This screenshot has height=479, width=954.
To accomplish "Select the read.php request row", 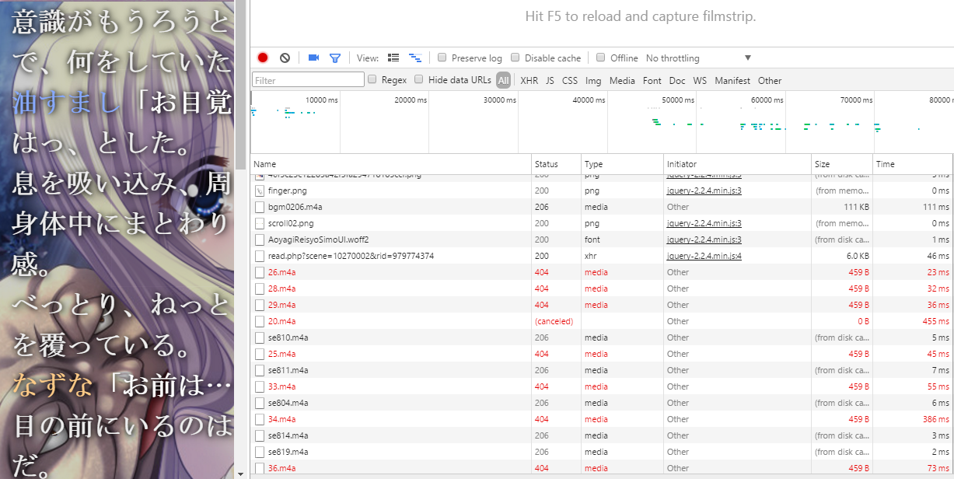I will pyautogui.click(x=351, y=256).
